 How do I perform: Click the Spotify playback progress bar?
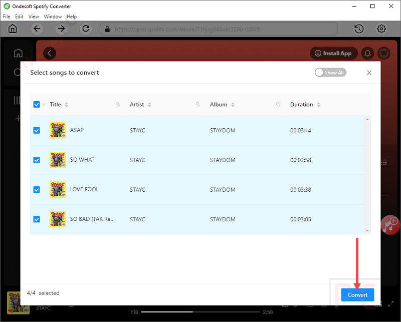[x=200, y=312]
